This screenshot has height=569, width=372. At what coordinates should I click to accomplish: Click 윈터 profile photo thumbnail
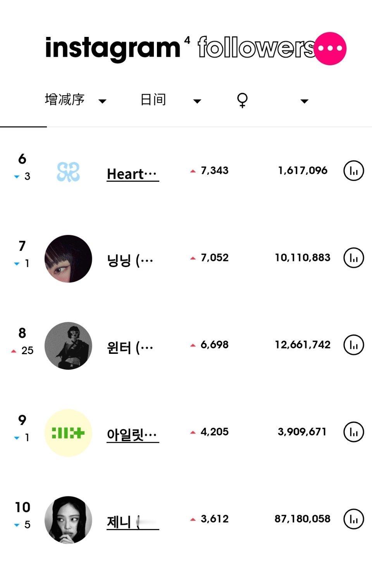pos(68,346)
